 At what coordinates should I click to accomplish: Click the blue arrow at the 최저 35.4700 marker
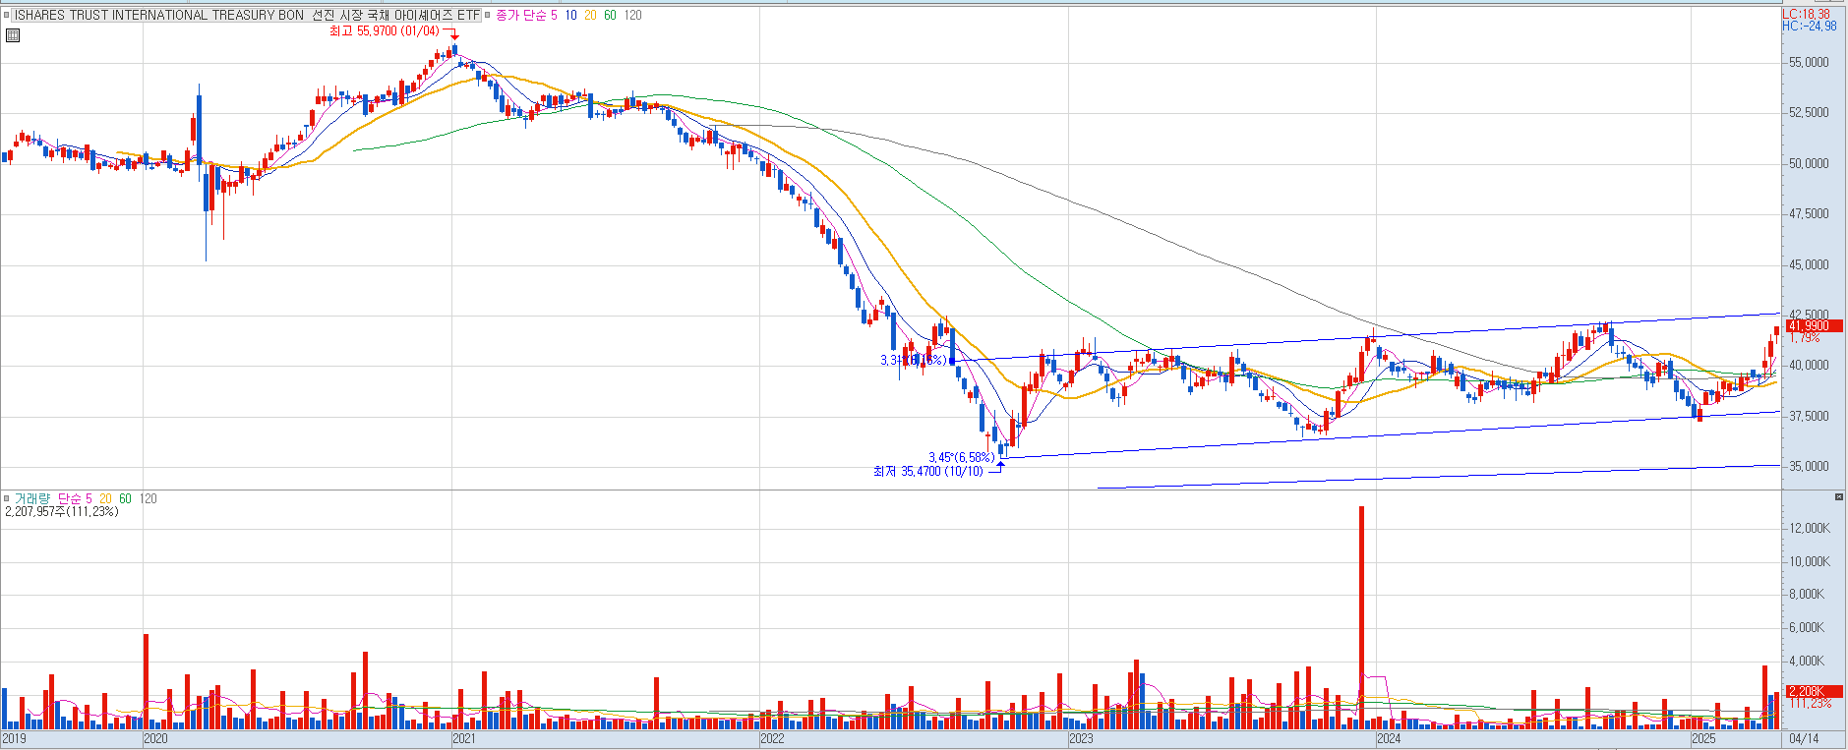tap(1000, 466)
